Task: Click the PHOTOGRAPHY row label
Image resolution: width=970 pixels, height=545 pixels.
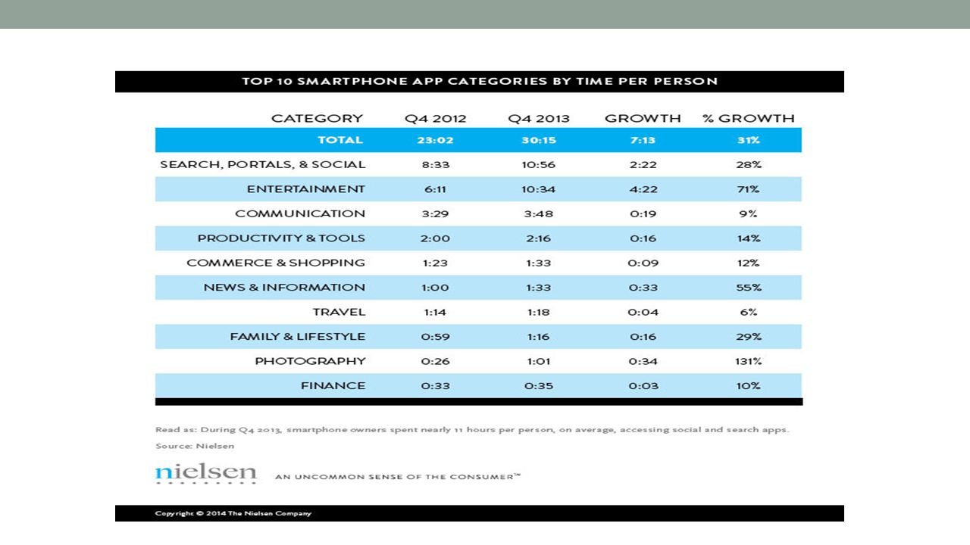Action: (x=310, y=361)
